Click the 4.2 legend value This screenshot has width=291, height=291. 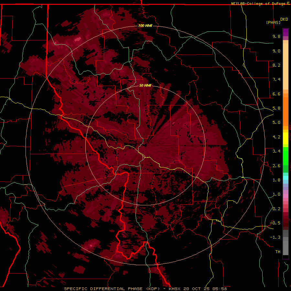tap(276, 137)
